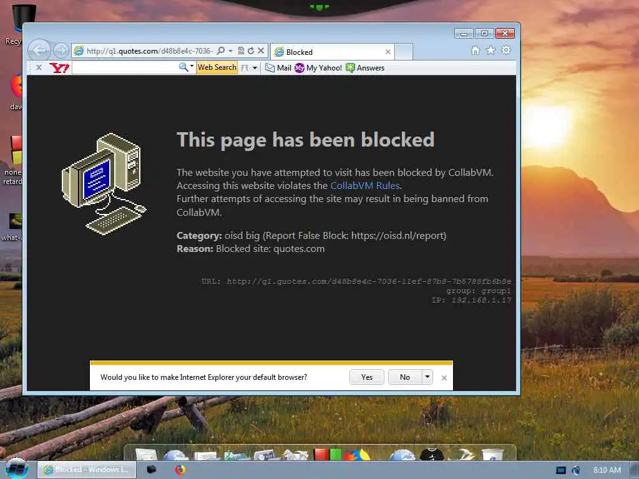This screenshot has width=639, height=479.
Task: Stop loading with the address bar X
Action: [x=261, y=51]
